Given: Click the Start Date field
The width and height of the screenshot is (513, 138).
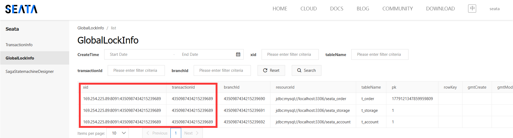Looking at the screenshot, I should point(139,54).
